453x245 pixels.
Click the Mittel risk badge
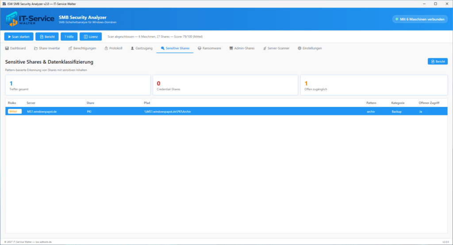[x=15, y=111]
